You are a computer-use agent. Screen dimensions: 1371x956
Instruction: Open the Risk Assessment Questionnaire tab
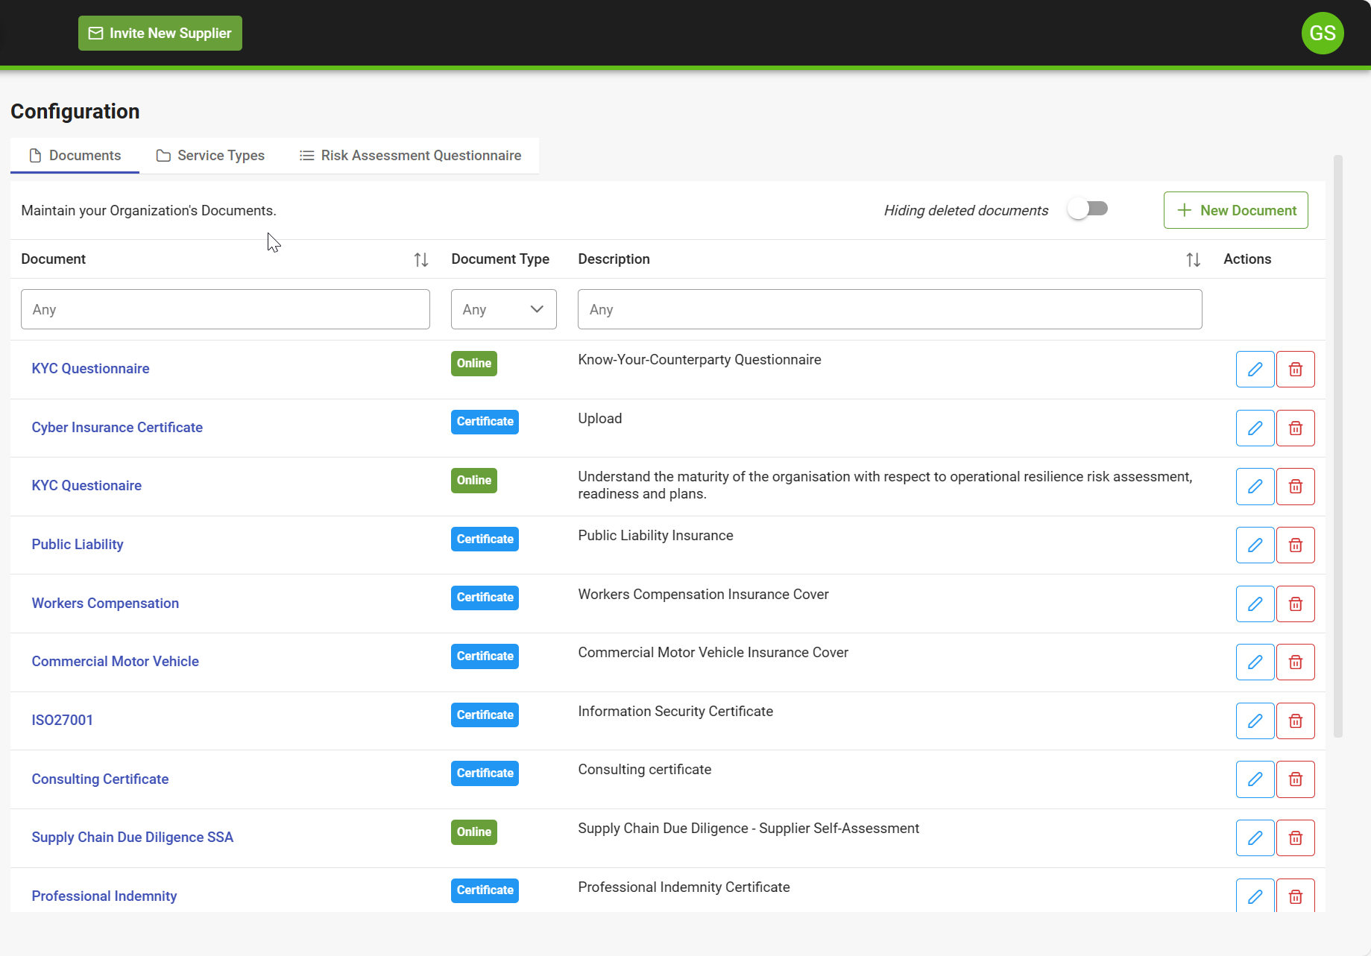coord(409,155)
